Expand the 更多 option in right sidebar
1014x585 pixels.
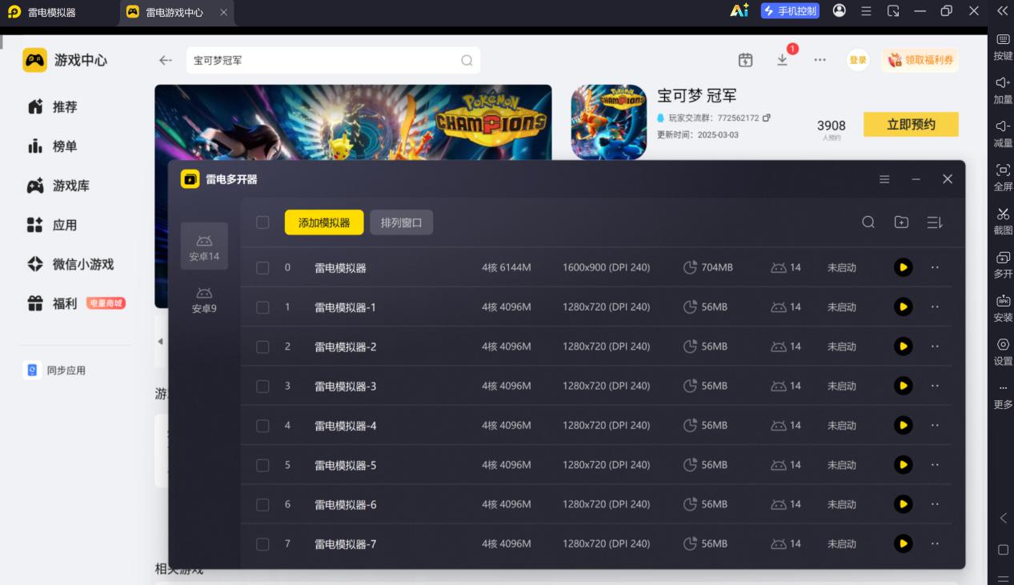[x=1003, y=395]
